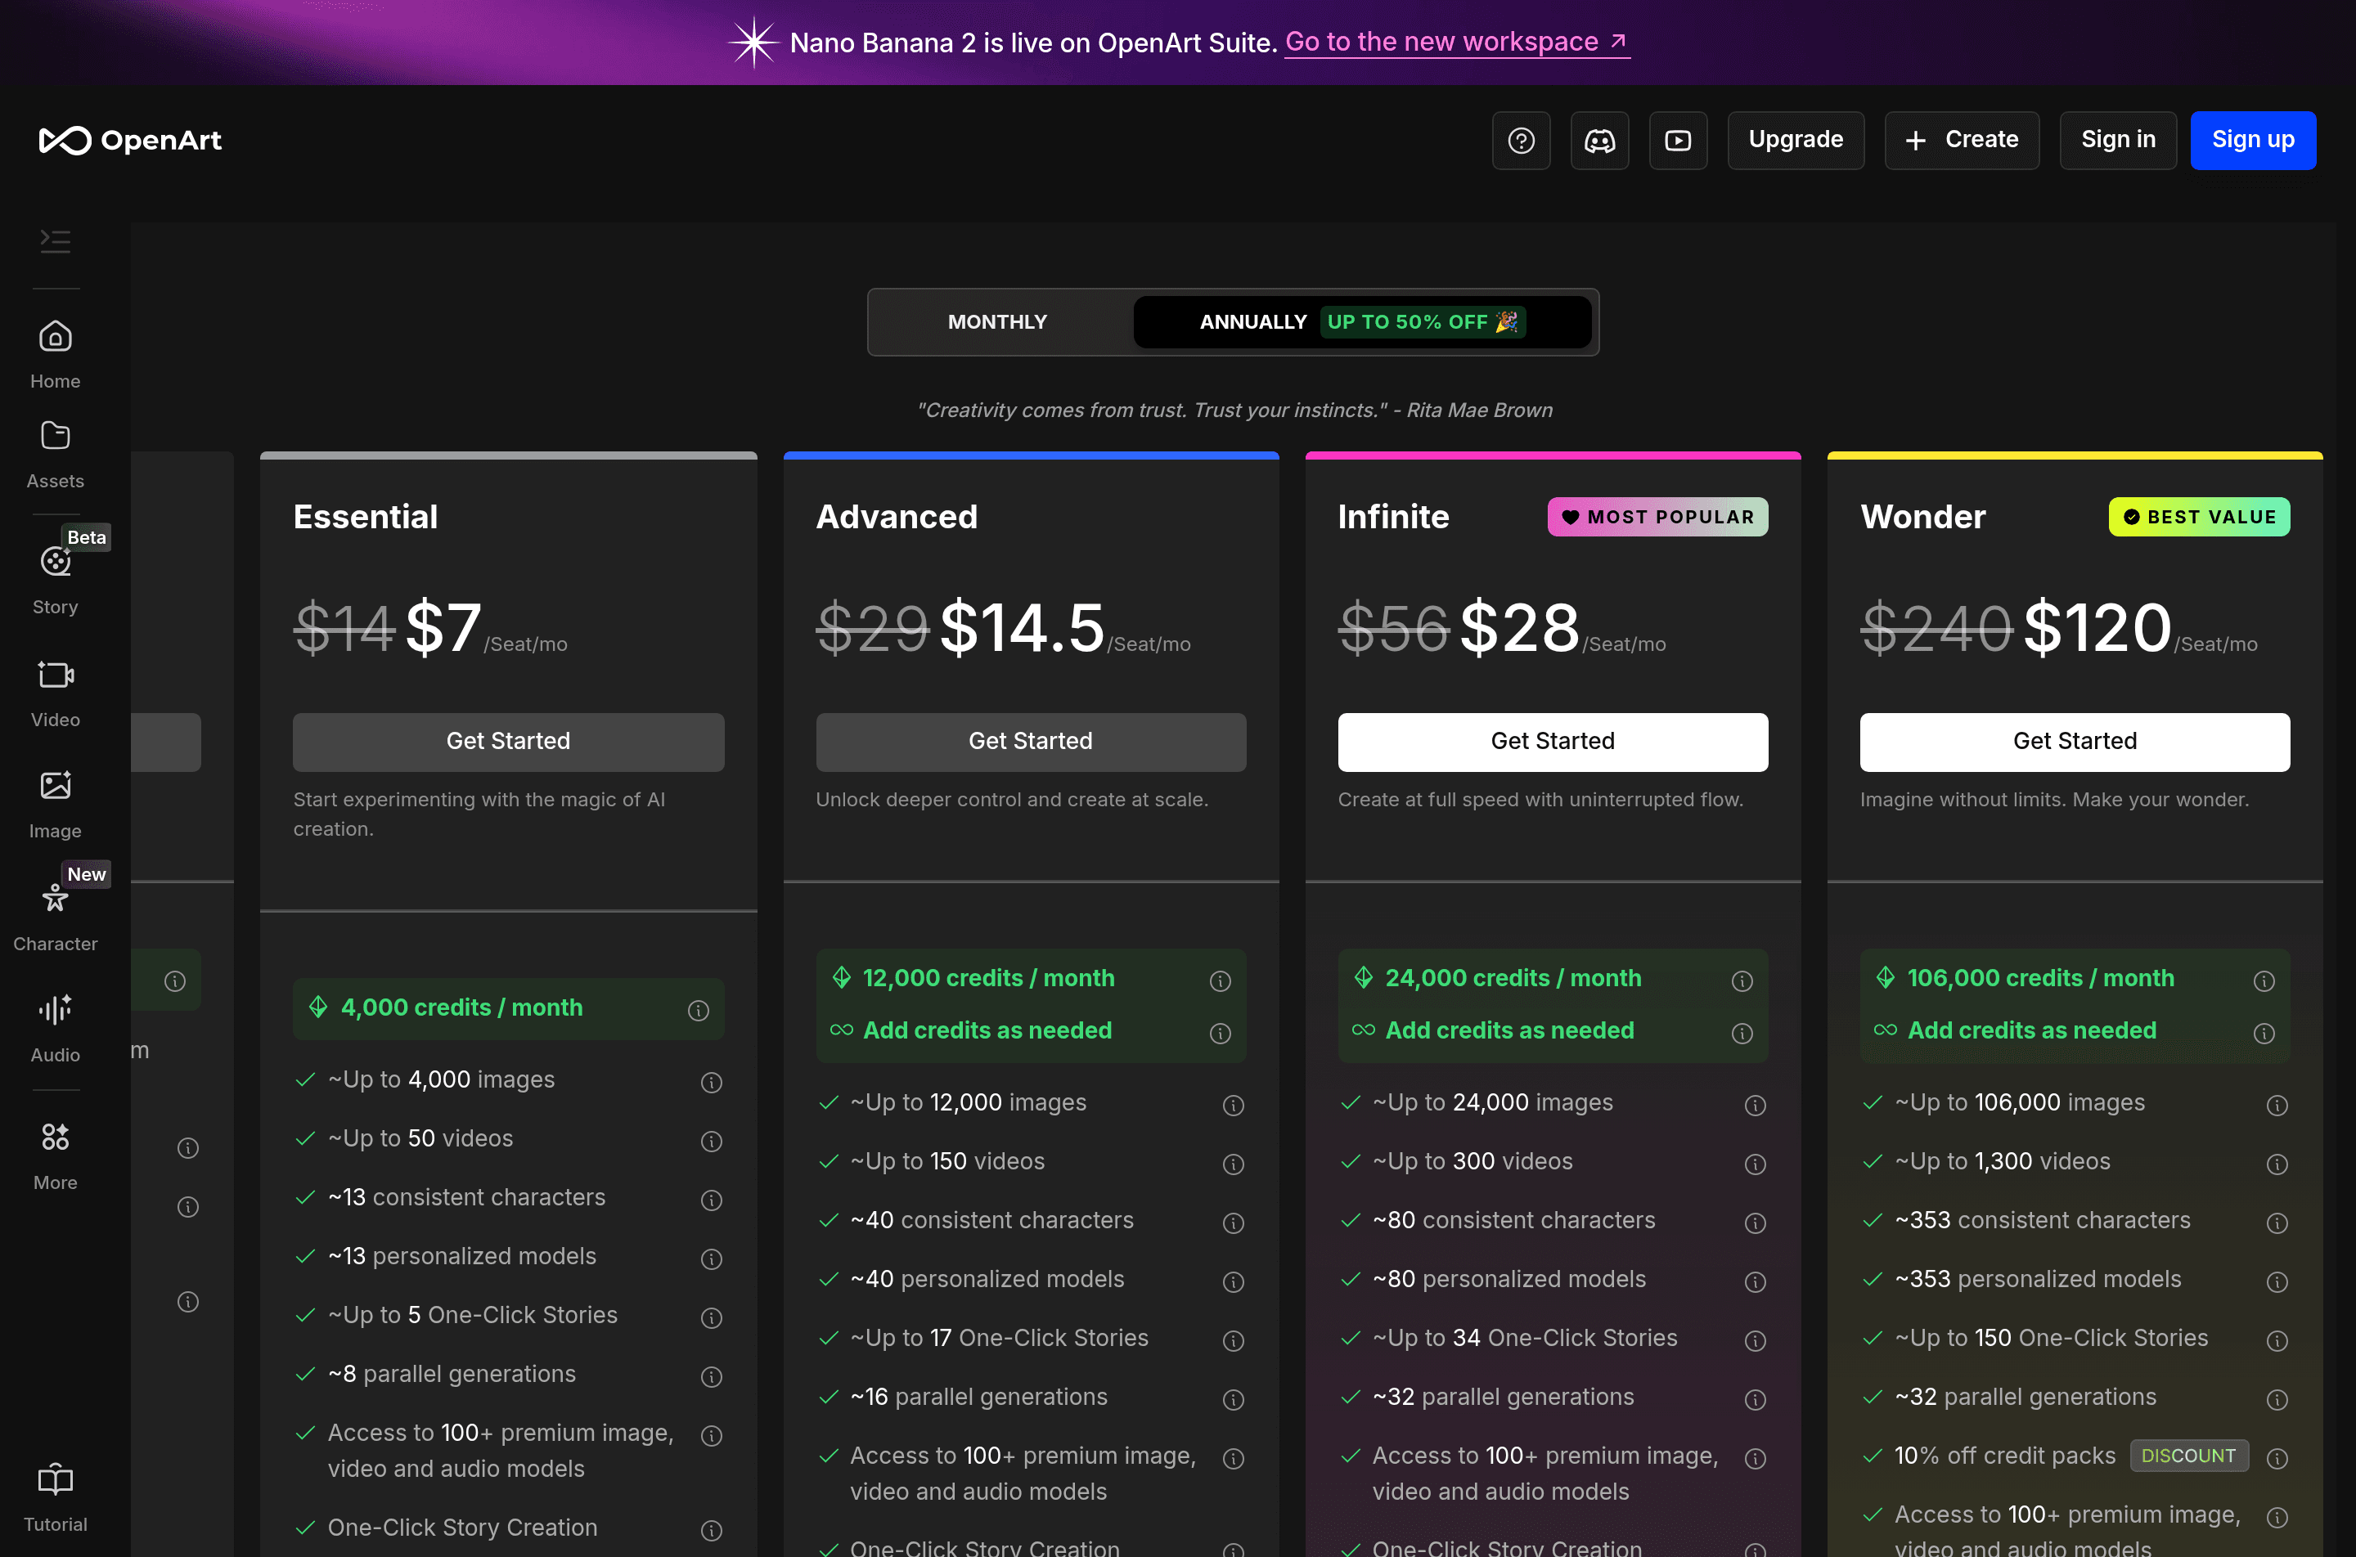This screenshot has width=2356, height=1557.
Task: Collapse the sidebar menu icon
Action: 56,241
